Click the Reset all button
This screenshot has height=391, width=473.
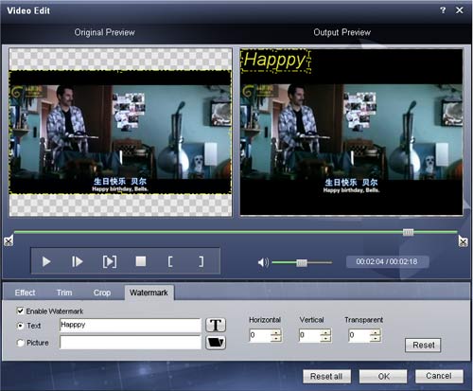pos(326,376)
